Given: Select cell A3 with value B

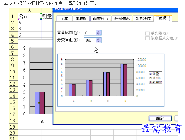Looking at the screenshot, I should pyautogui.click(x=29, y=29).
